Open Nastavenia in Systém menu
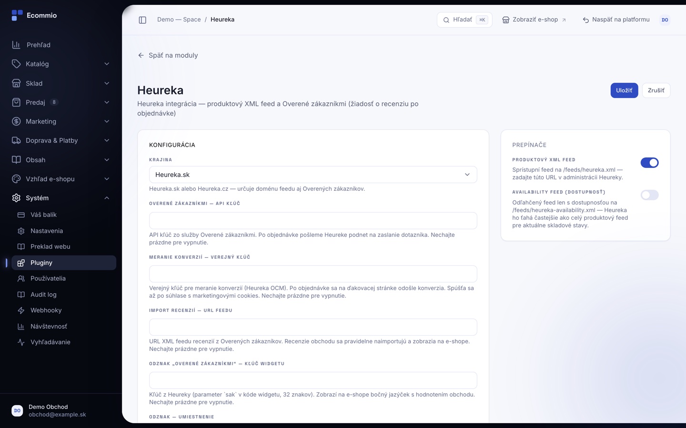This screenshot has height=428, width=686. click(64, 231)
